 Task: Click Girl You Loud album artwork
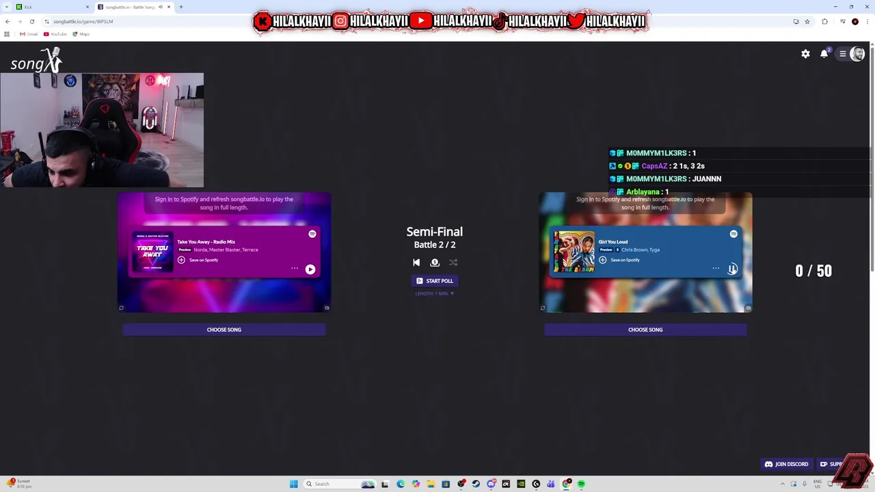point(574,251)
